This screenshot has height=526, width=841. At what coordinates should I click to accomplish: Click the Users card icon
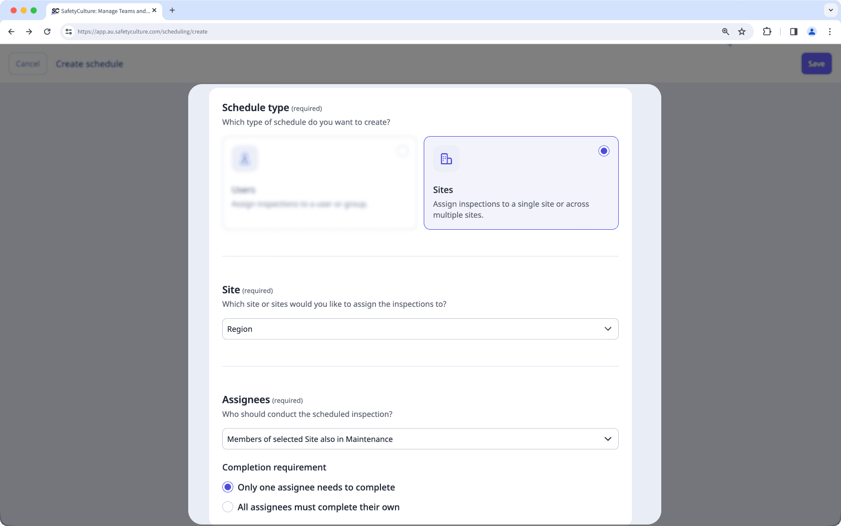click(x=244, y=159)
